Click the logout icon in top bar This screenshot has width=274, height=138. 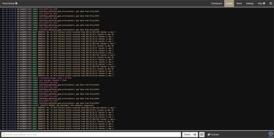coord(271,3)
